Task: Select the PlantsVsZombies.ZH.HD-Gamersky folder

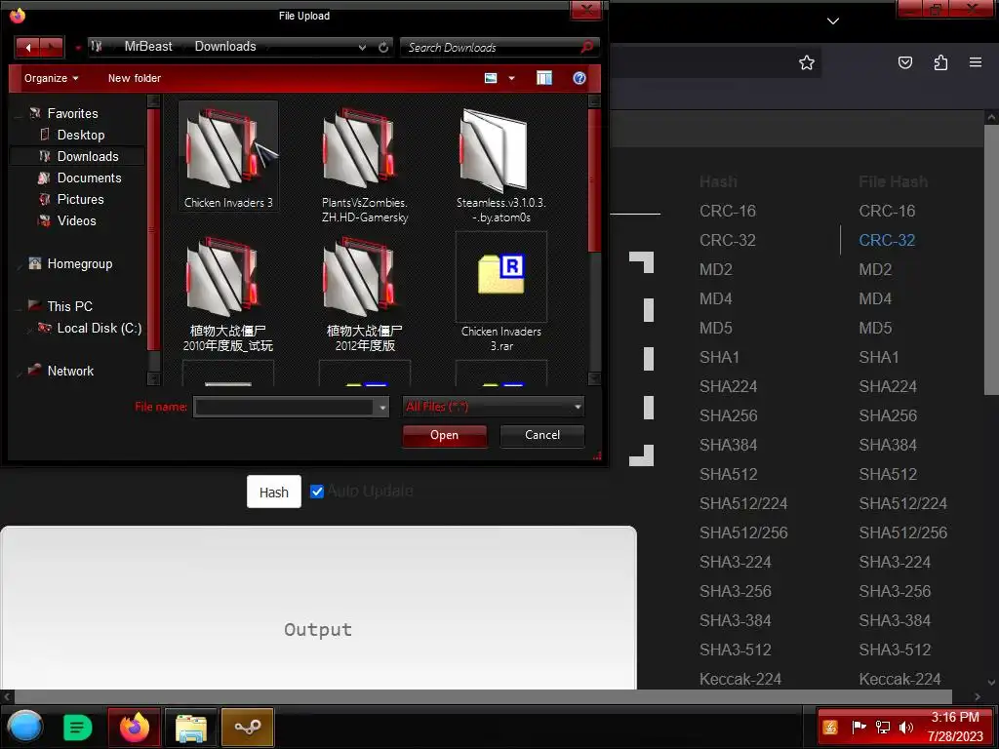Action: tap(365, 164)
